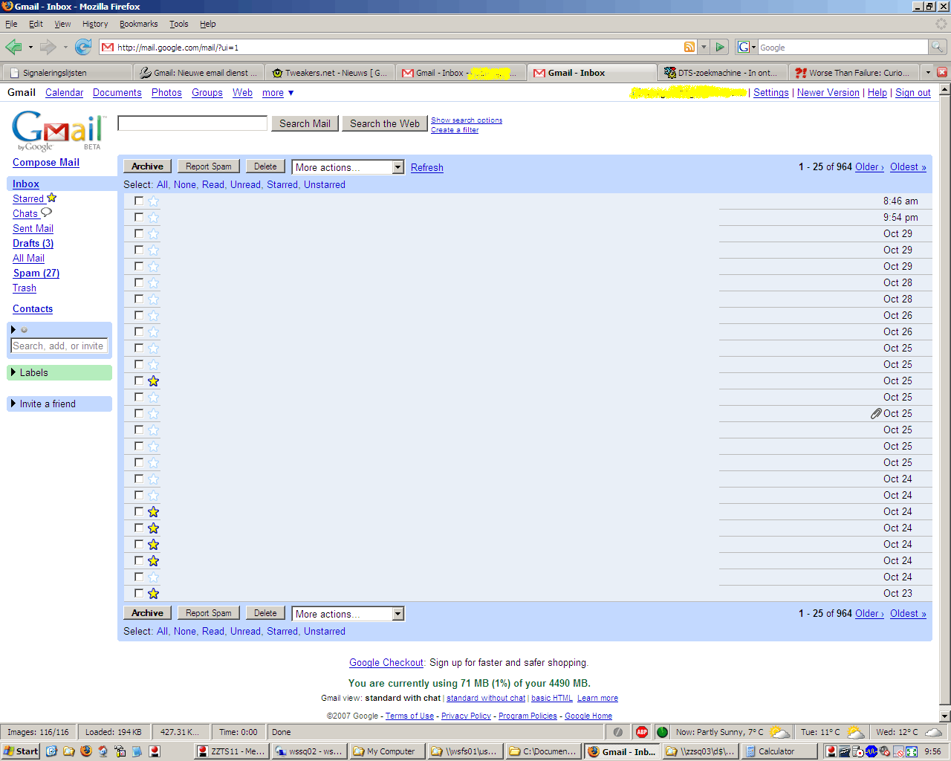Click the chat 'Search, add, or invite' field
The height and width of the screenshot is (761, 951).
point(59,346)
